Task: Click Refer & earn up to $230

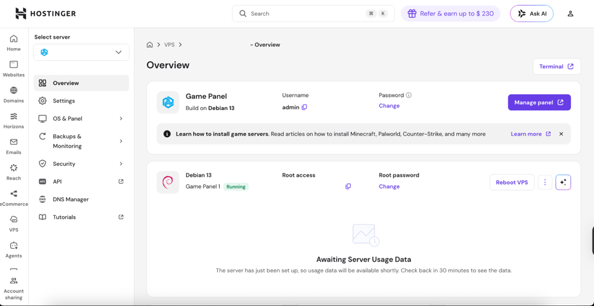Action: pos(450,14)
